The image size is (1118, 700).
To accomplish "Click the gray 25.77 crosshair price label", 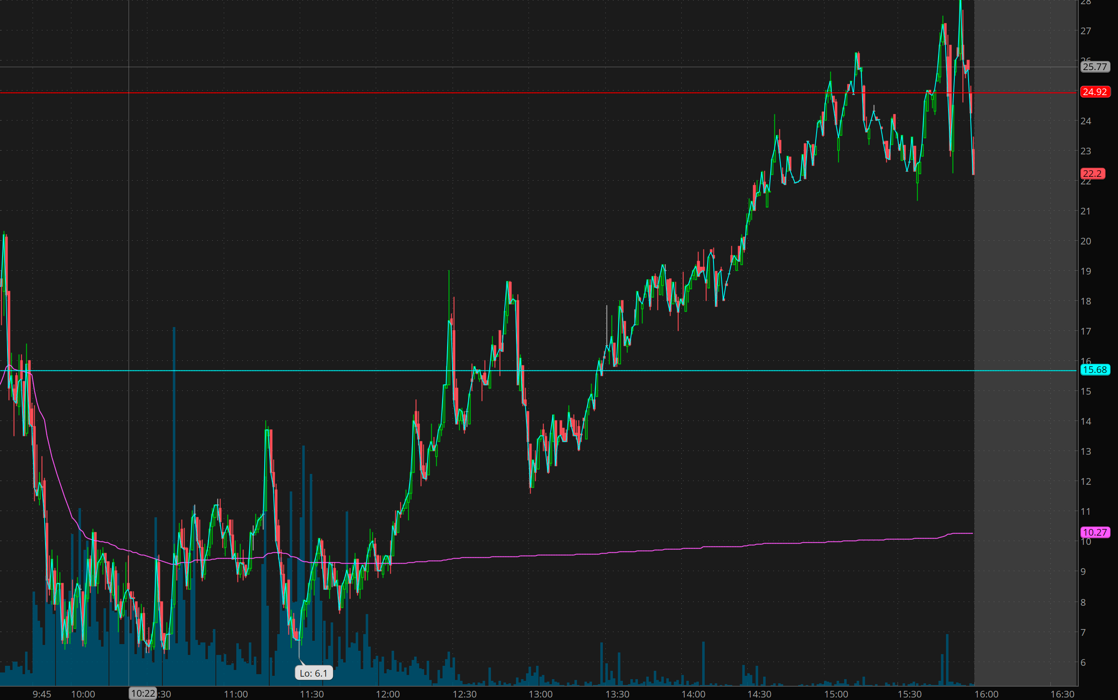I will pyautogui.click(x=1095, y=67).
